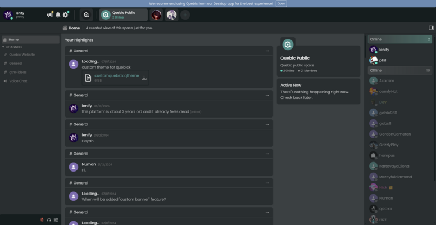The width and height of the screenshot is (436, 225).
Task: Click the Quebic home logo icon
Action: tap(86, 15)
